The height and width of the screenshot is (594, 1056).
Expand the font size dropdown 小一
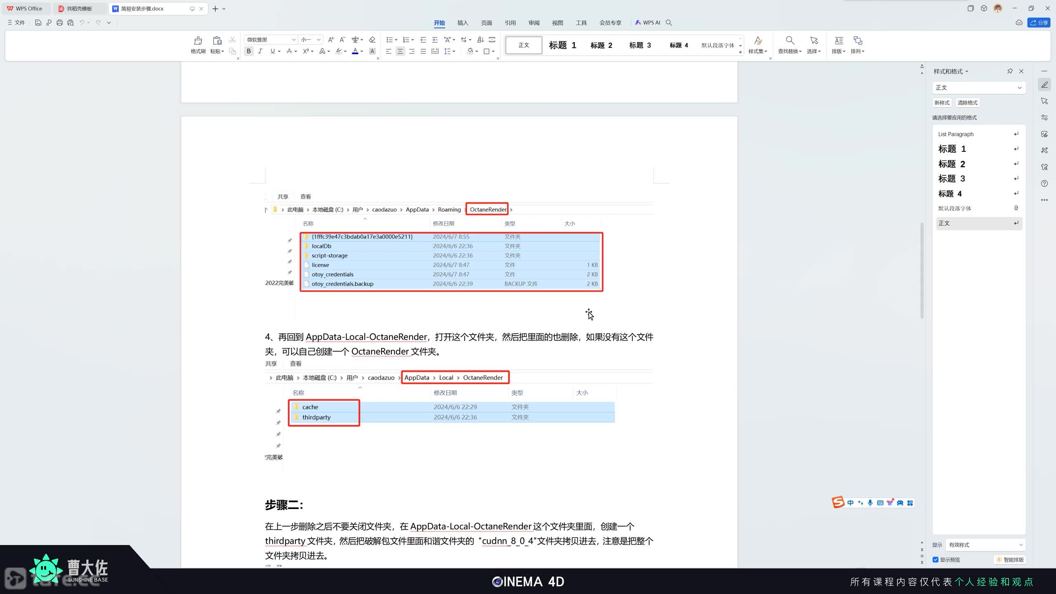[318, 40]
